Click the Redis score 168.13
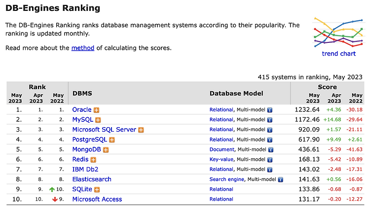Image resolution: width=370 pixels, height=206 pixels. coord(309,159)
